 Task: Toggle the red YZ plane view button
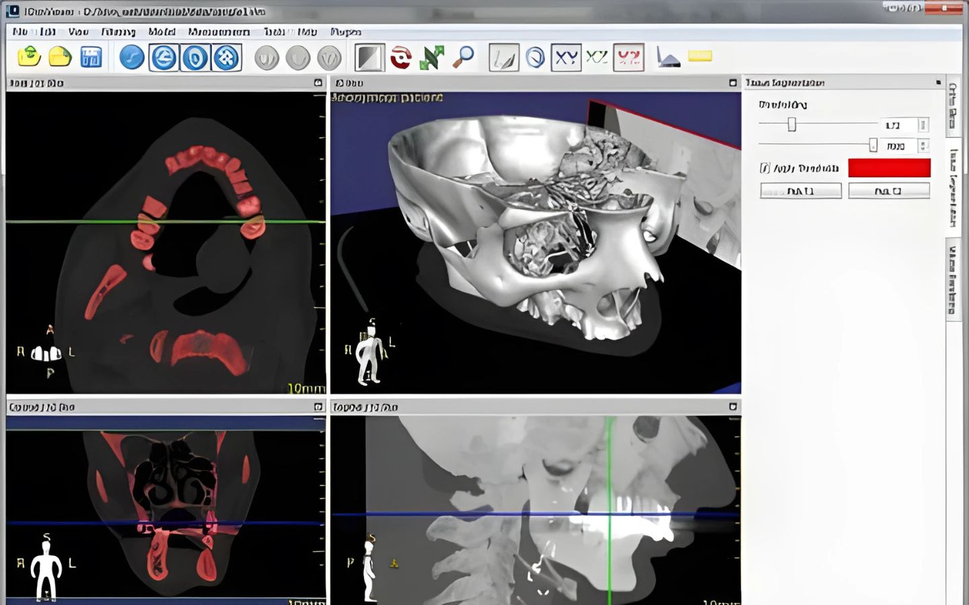[629, 57]
